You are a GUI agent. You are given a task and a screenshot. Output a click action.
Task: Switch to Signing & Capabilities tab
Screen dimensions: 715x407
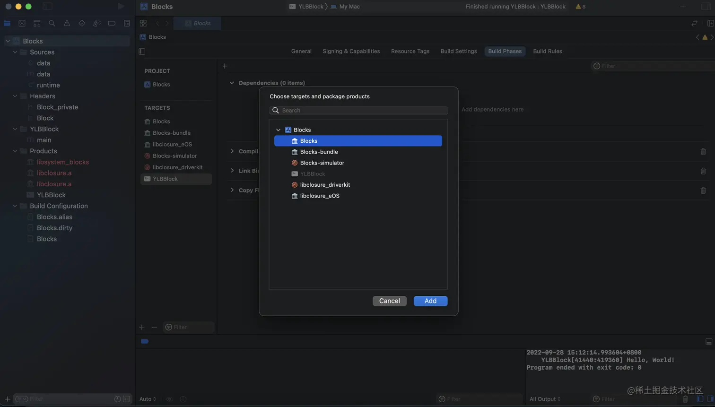point(351,52)
